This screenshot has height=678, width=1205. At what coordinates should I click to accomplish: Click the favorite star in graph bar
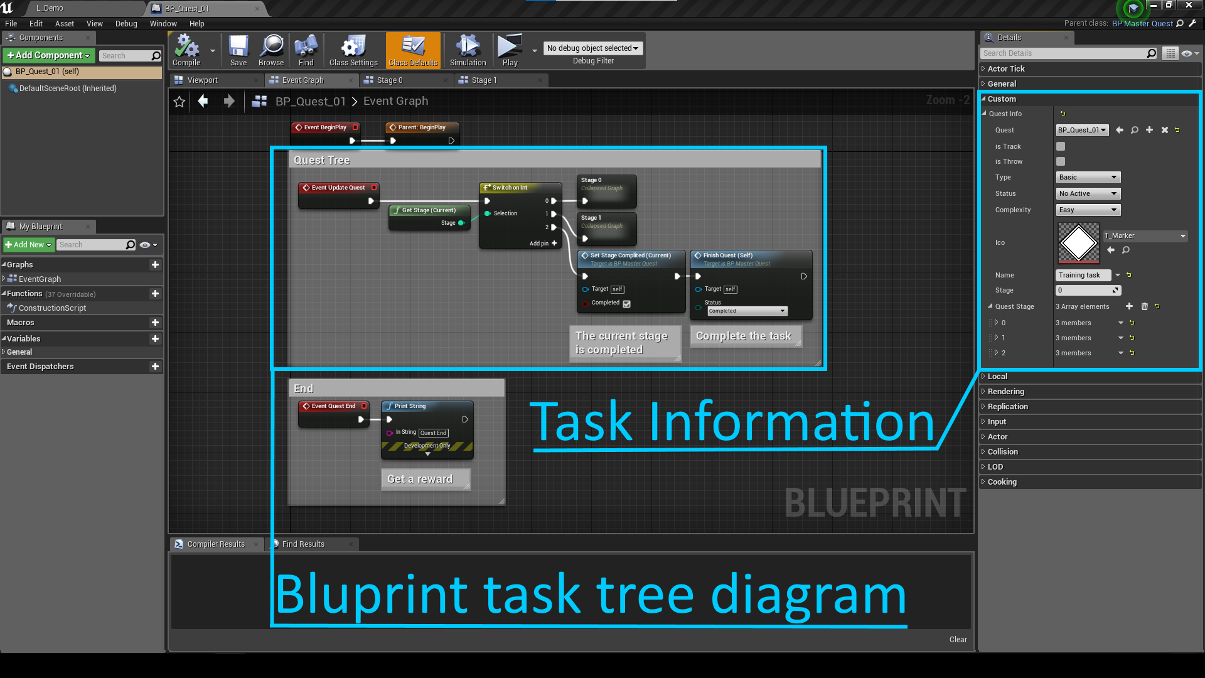[x=179, y=102]
